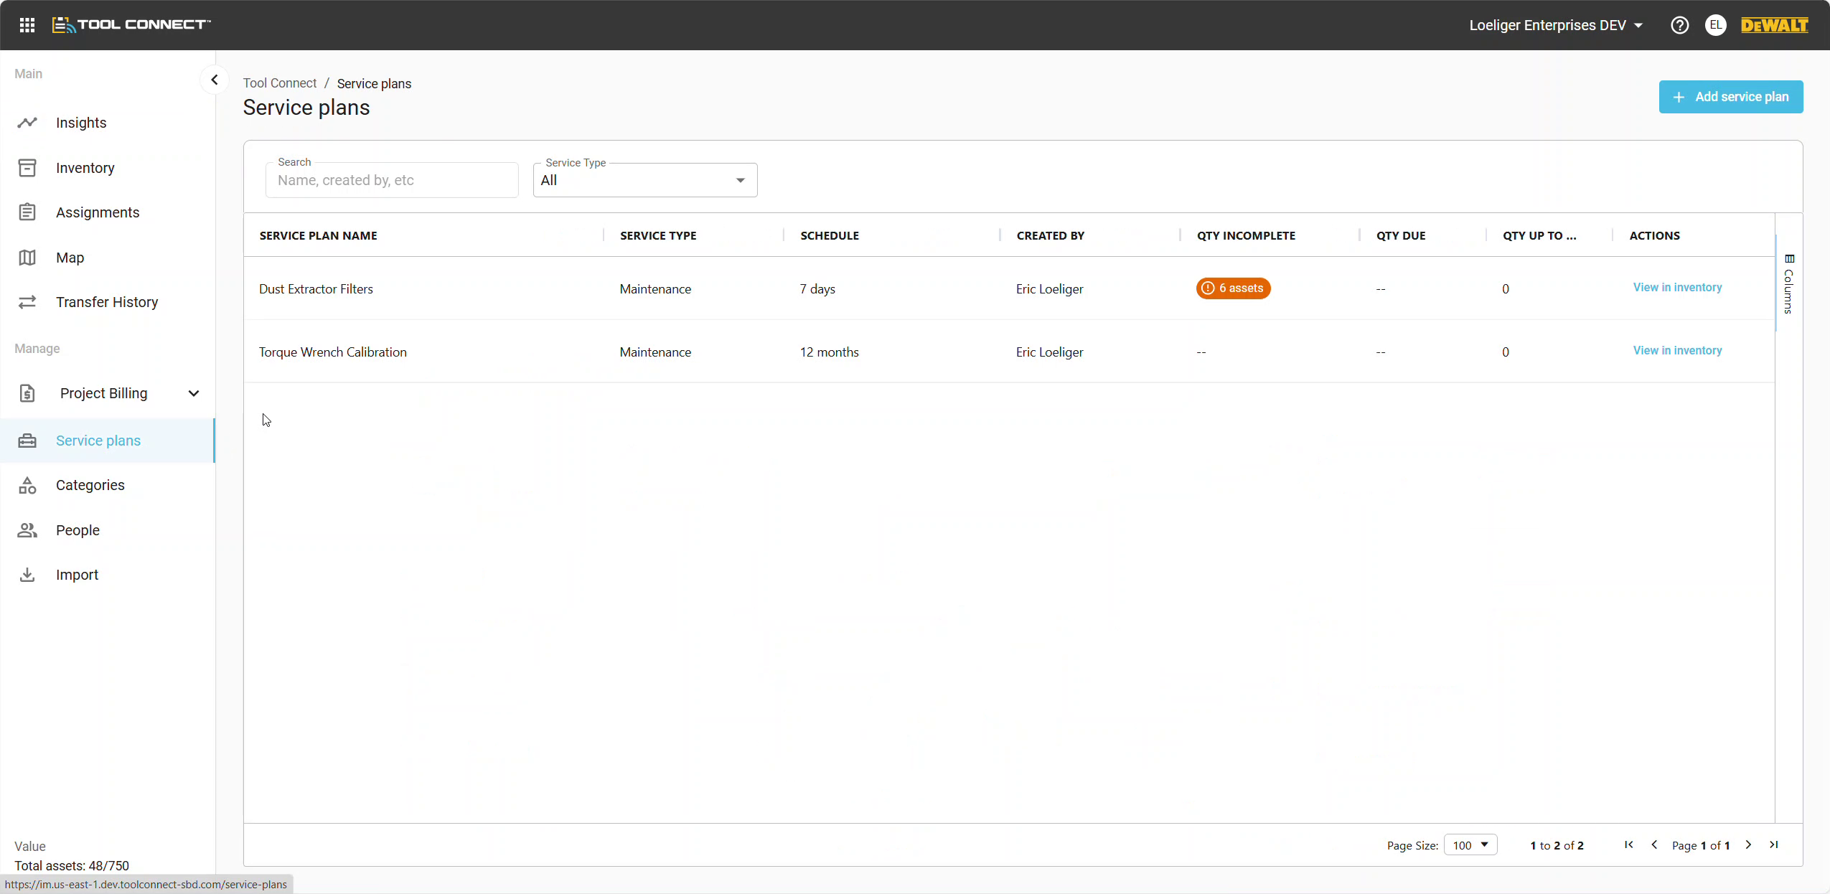Viewport: 1830px width, 894px height.
Task: Open the Import menu item
Action: 108,575
